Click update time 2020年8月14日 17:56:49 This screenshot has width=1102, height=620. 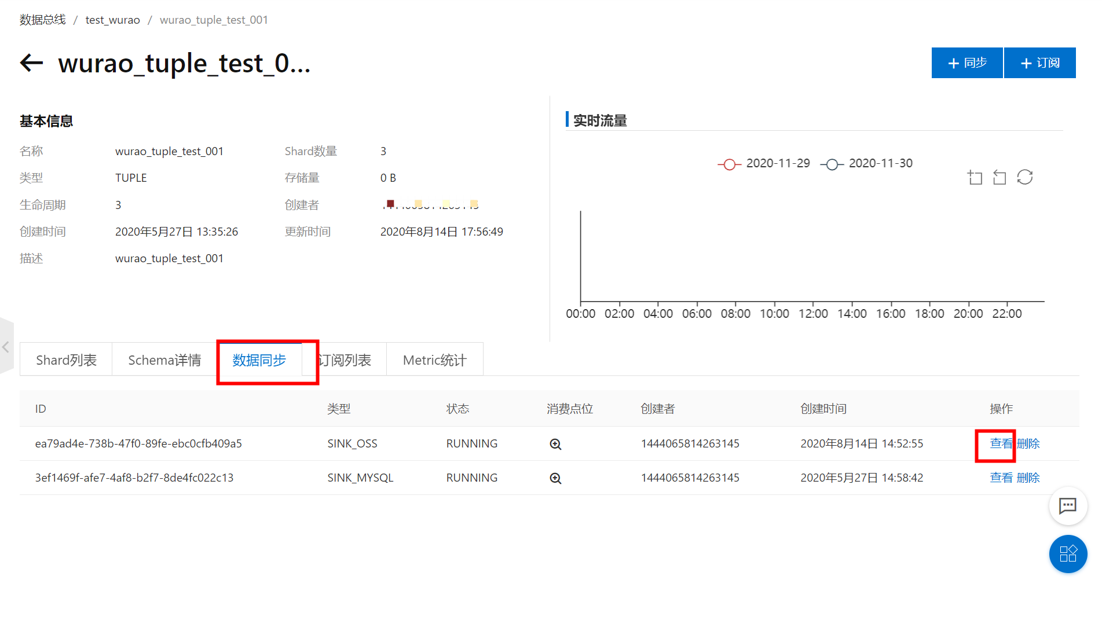pos(442,232)
